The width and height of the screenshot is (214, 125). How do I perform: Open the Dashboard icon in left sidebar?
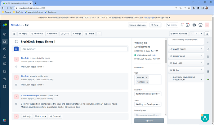(5, 34)
